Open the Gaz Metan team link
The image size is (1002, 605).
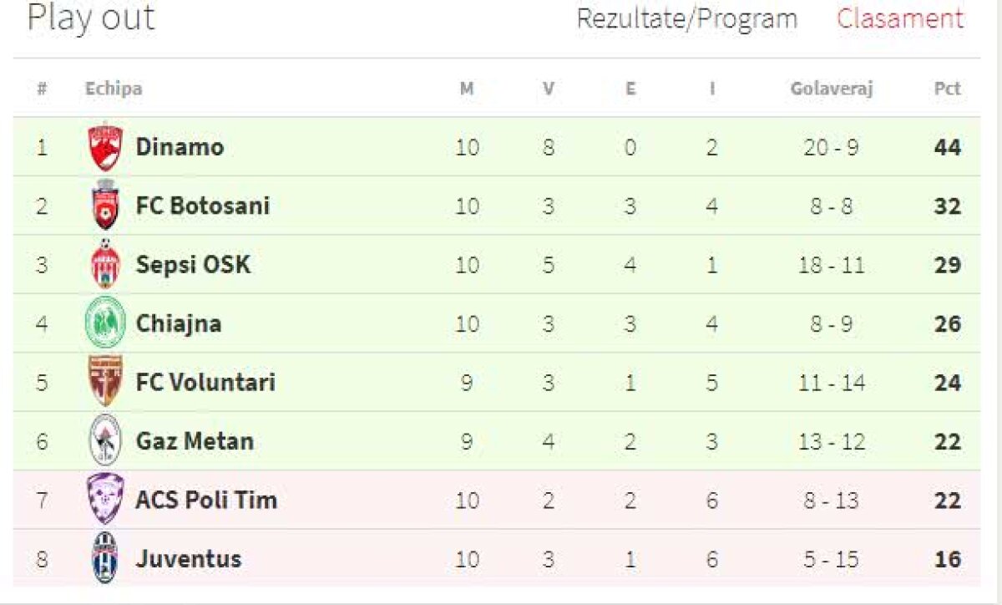195,441
